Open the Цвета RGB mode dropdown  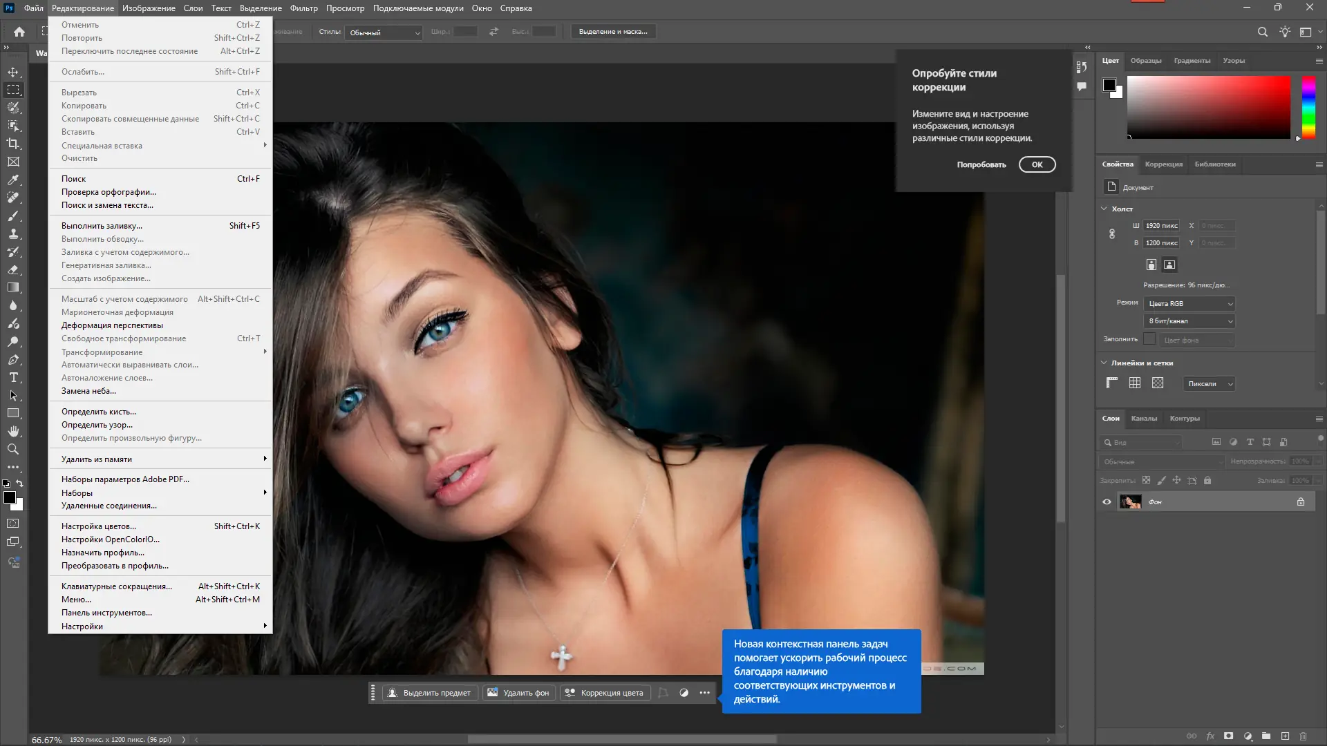pyautogui.click(x=1190, y=304)
